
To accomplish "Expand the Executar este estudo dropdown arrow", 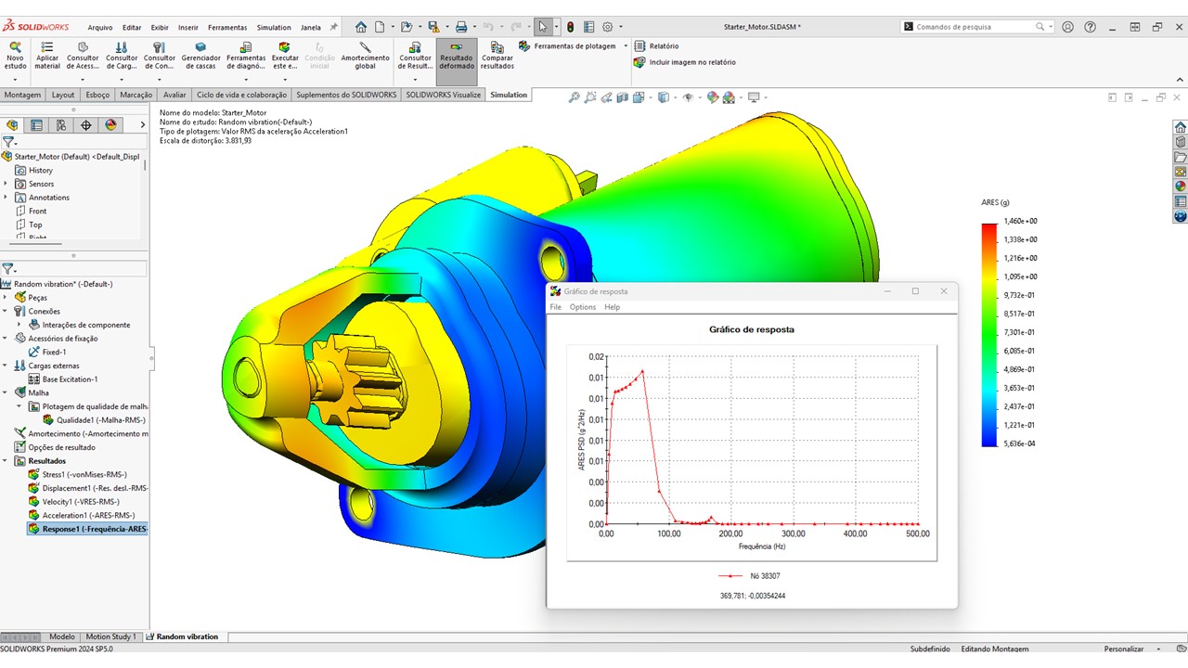I will (x=285, y=79).
